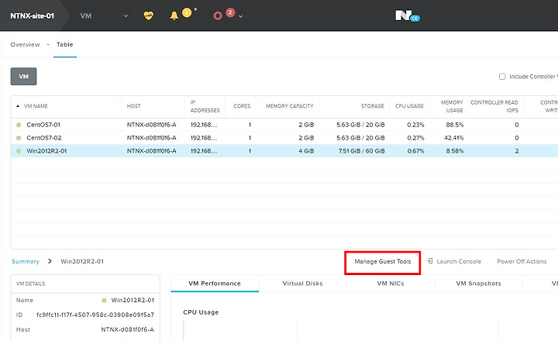Sort by CPU Usage column header
This screenshot has width=558, height=341.
[x=409, y=106]
